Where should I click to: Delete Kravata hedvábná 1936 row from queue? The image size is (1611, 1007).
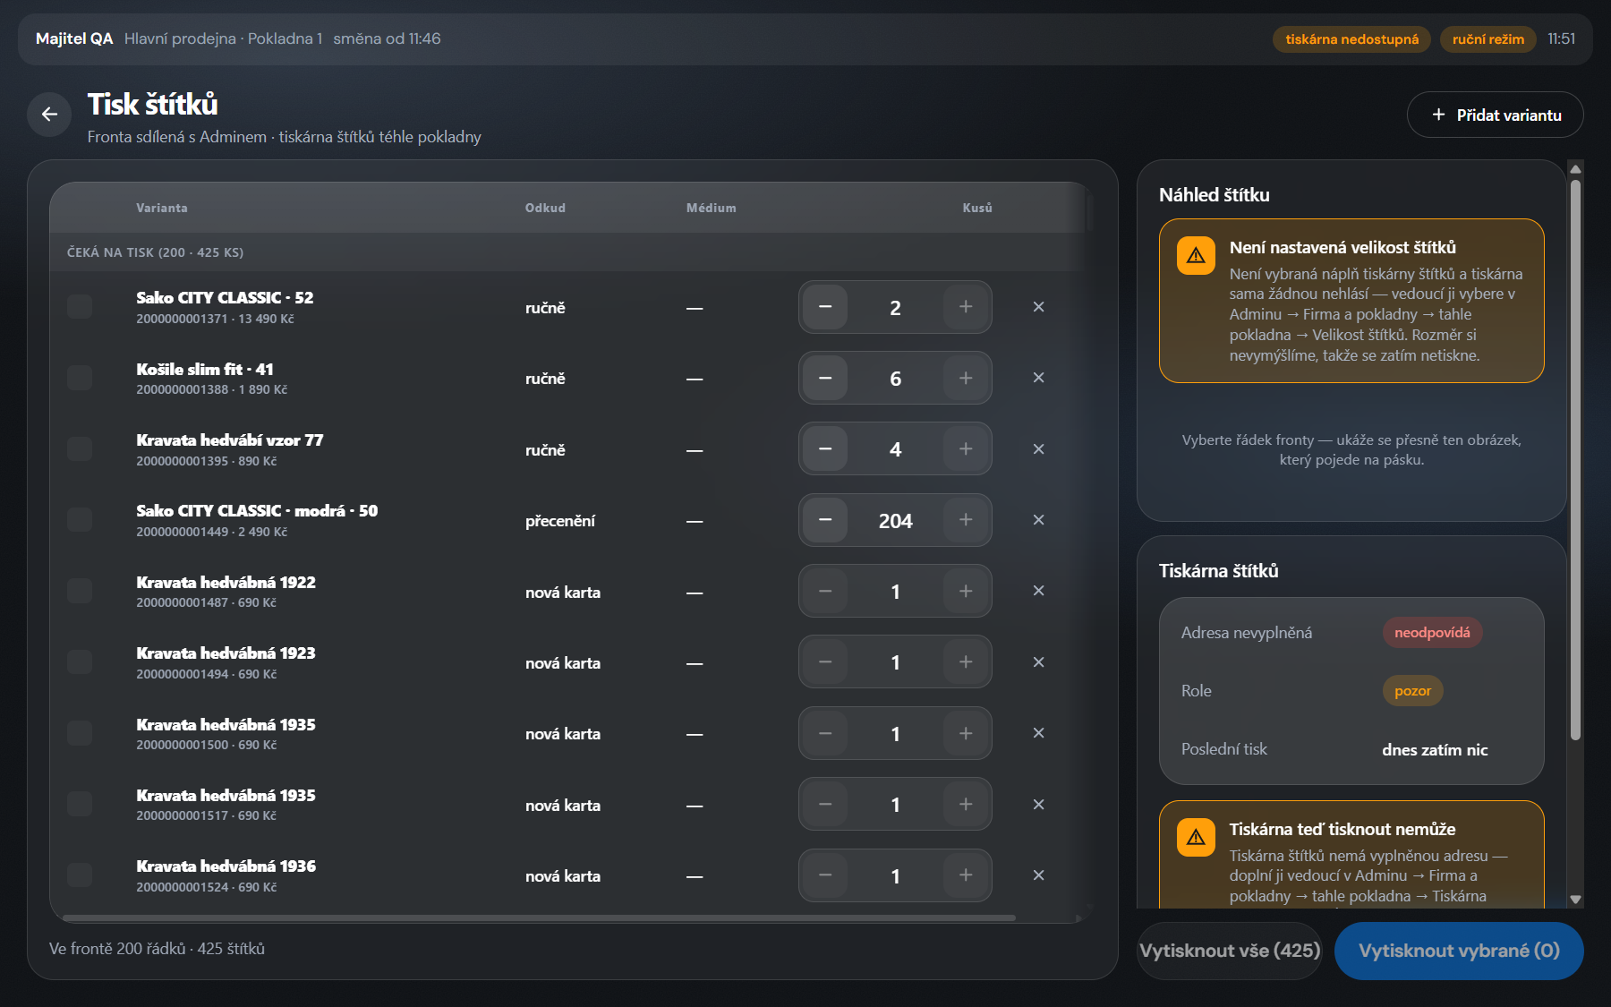tap(1038, 875)
